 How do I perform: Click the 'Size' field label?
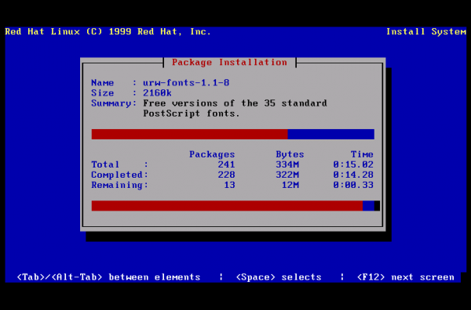point(102,93)
